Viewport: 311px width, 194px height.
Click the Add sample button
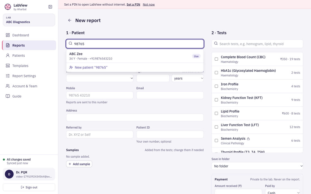[79, 164]
